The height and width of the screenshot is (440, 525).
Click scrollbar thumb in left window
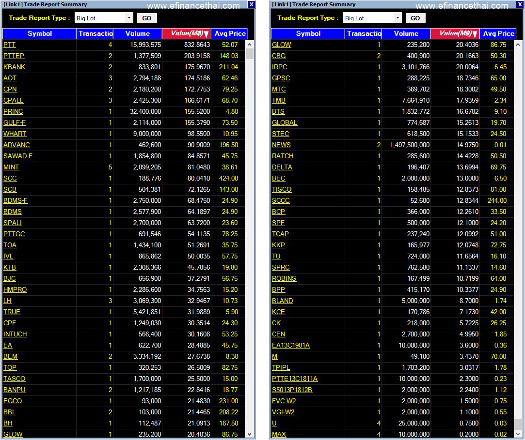coord(250,54)
